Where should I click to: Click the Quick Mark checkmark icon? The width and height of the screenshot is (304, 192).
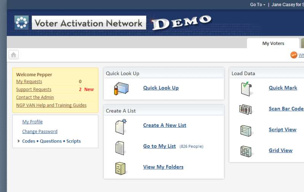[246, 89]
